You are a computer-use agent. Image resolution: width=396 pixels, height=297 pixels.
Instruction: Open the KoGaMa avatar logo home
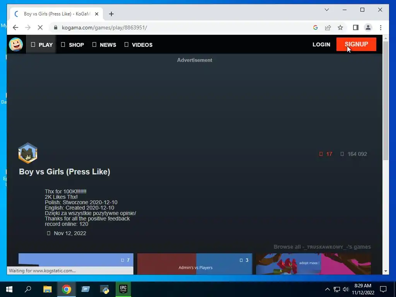16,44
